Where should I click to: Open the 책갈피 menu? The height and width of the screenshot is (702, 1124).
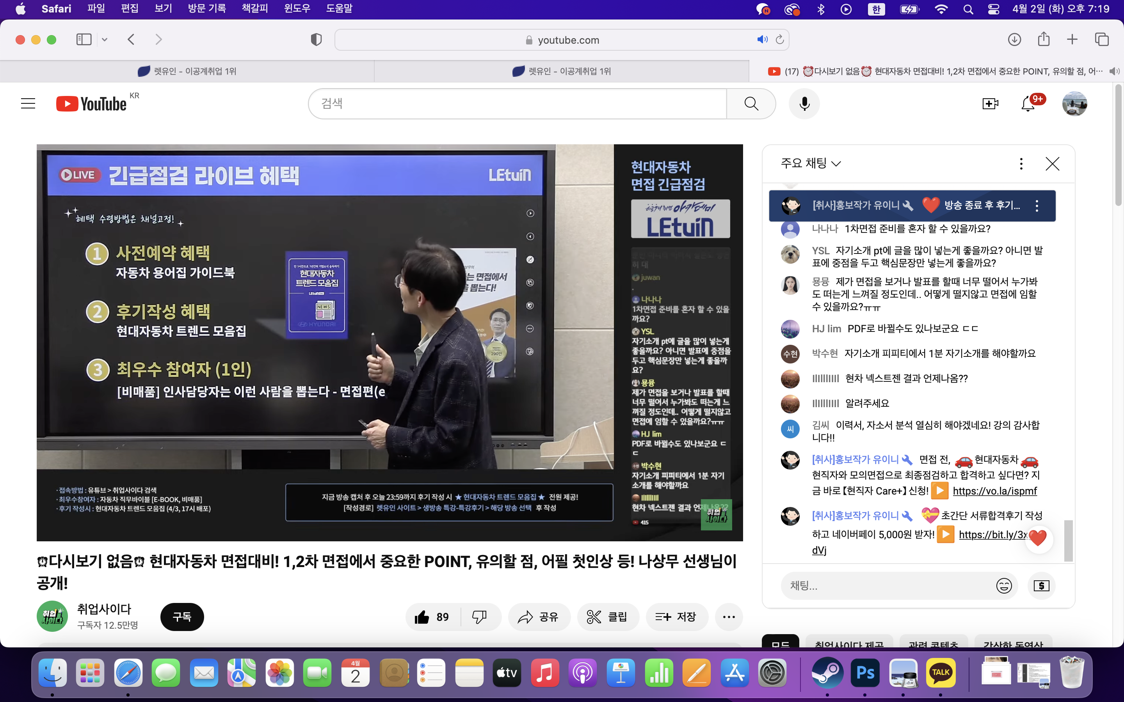255,8
